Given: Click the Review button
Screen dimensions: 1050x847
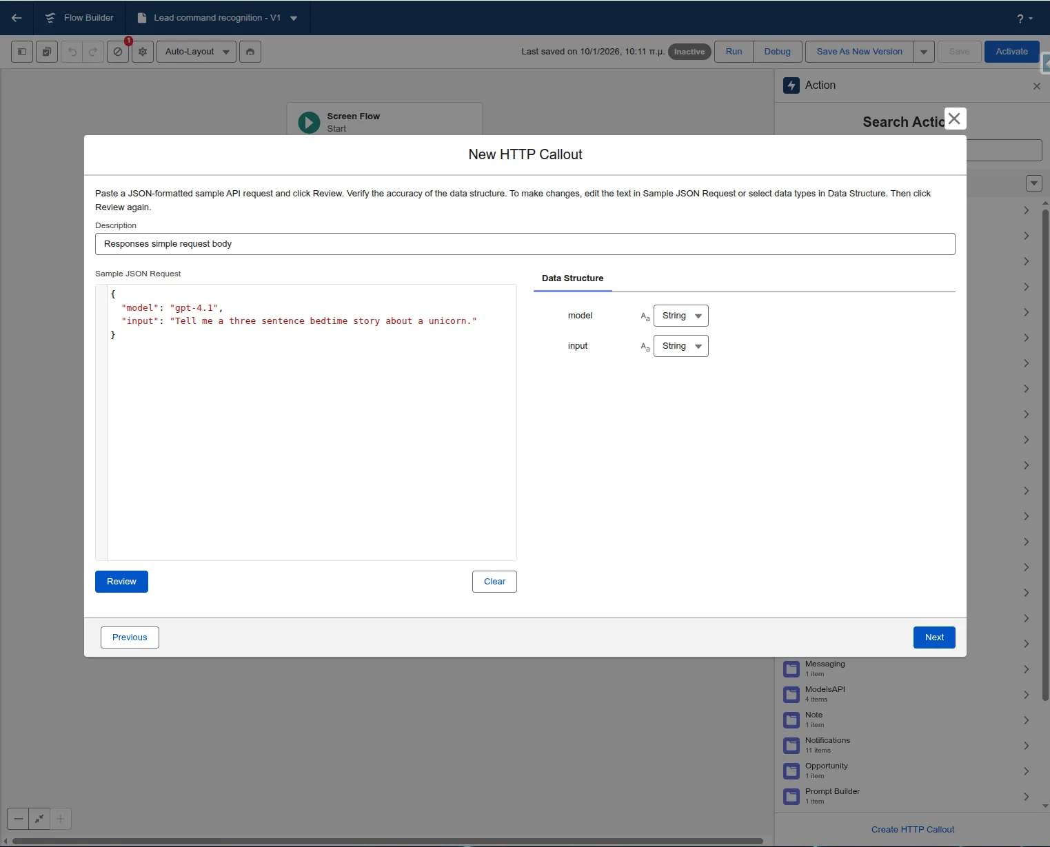Looking at the screenshot, I should click(x=121, y=581).
